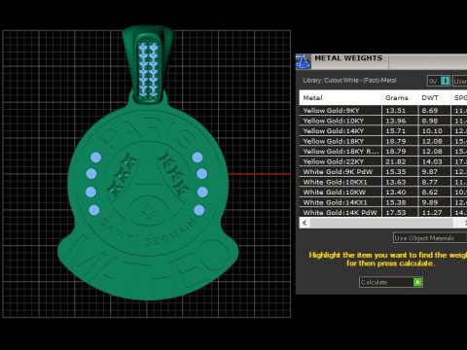Select the Yellow Gold:9KY row

tap(383, 111)
